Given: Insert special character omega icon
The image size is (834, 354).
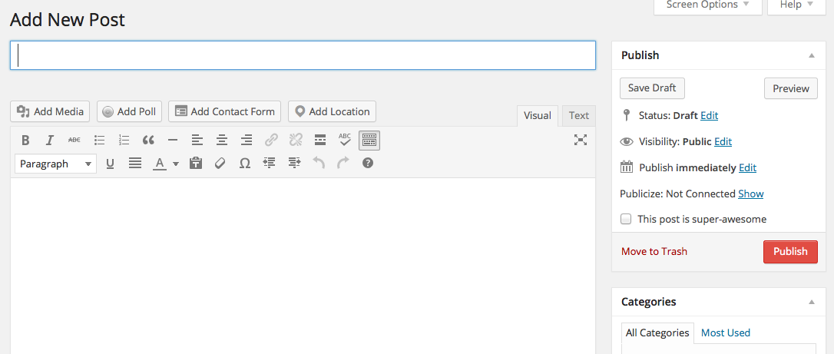Looking at the screenshot, I should coord(245,163).
